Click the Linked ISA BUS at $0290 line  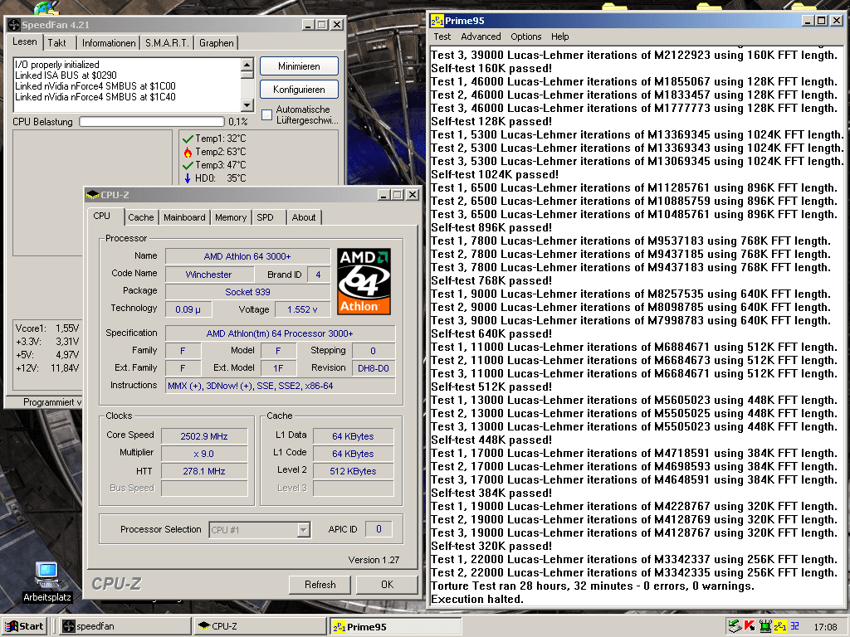tap(66, 75)
